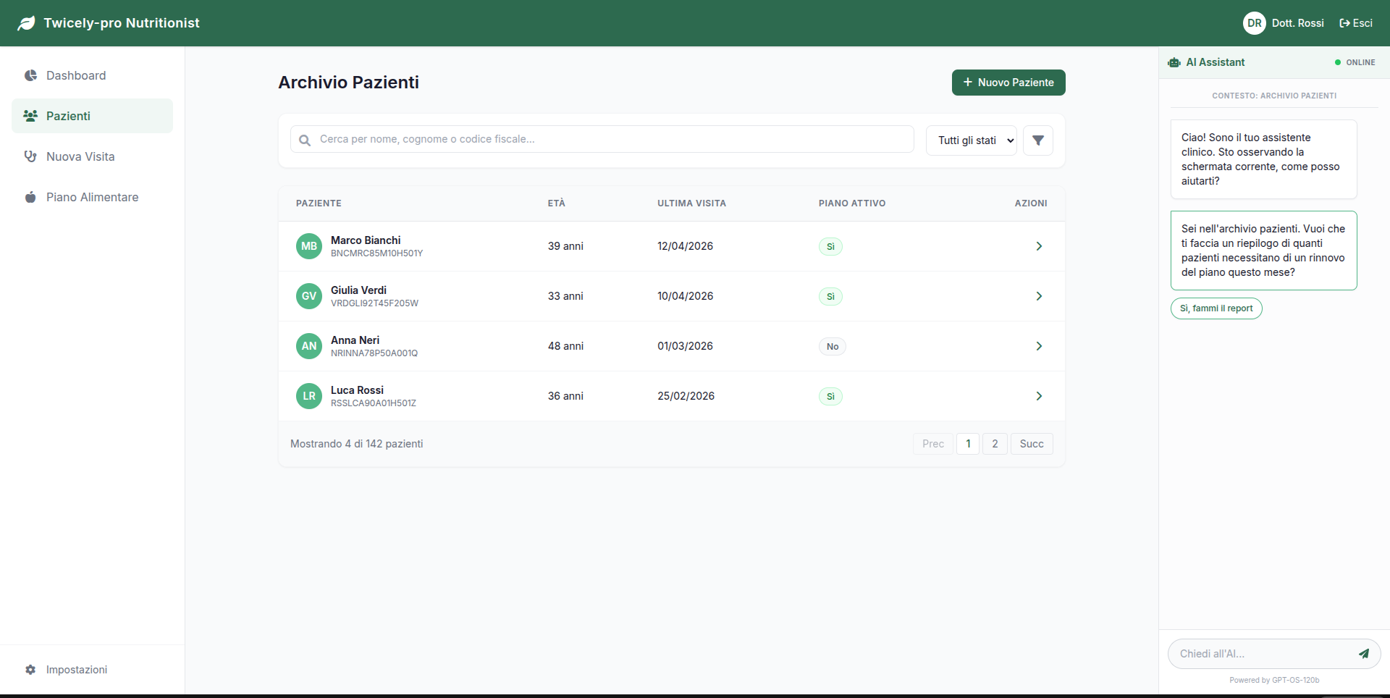Open Piano Alimentare from sidebar
Viewport: 1390px width, 698px height.
point(92,197)
